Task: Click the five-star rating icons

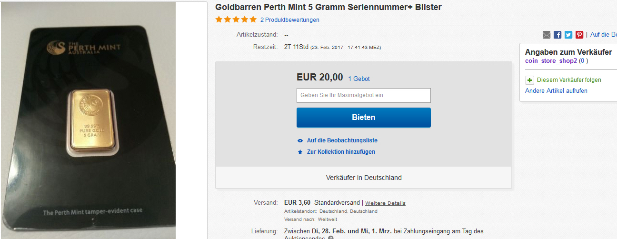Action: [x=236, y=20]
